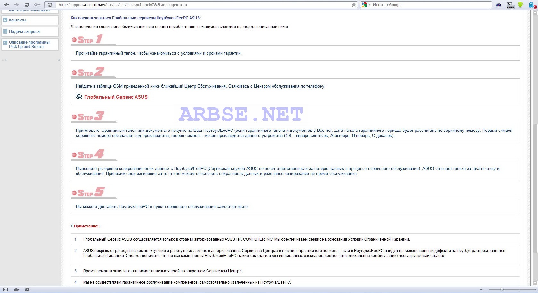Click the arrow icon beside 'Контакты'

pyautogui.click(x=5, y=20)
